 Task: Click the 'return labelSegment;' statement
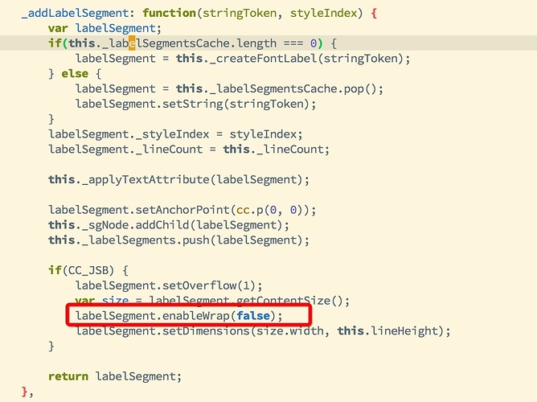click(x=115, y=376)
